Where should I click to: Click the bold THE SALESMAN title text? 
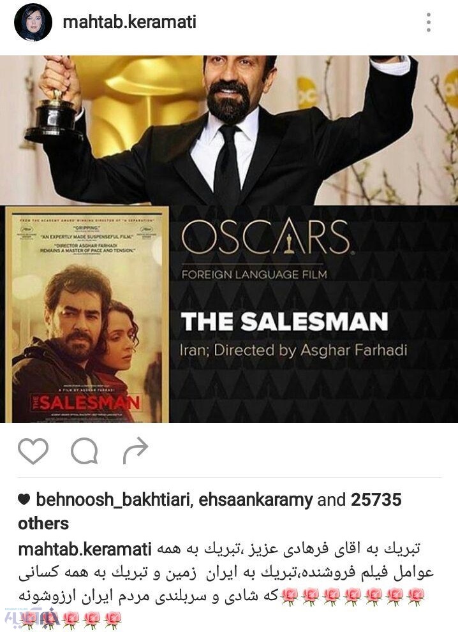(x=284, y=321)
